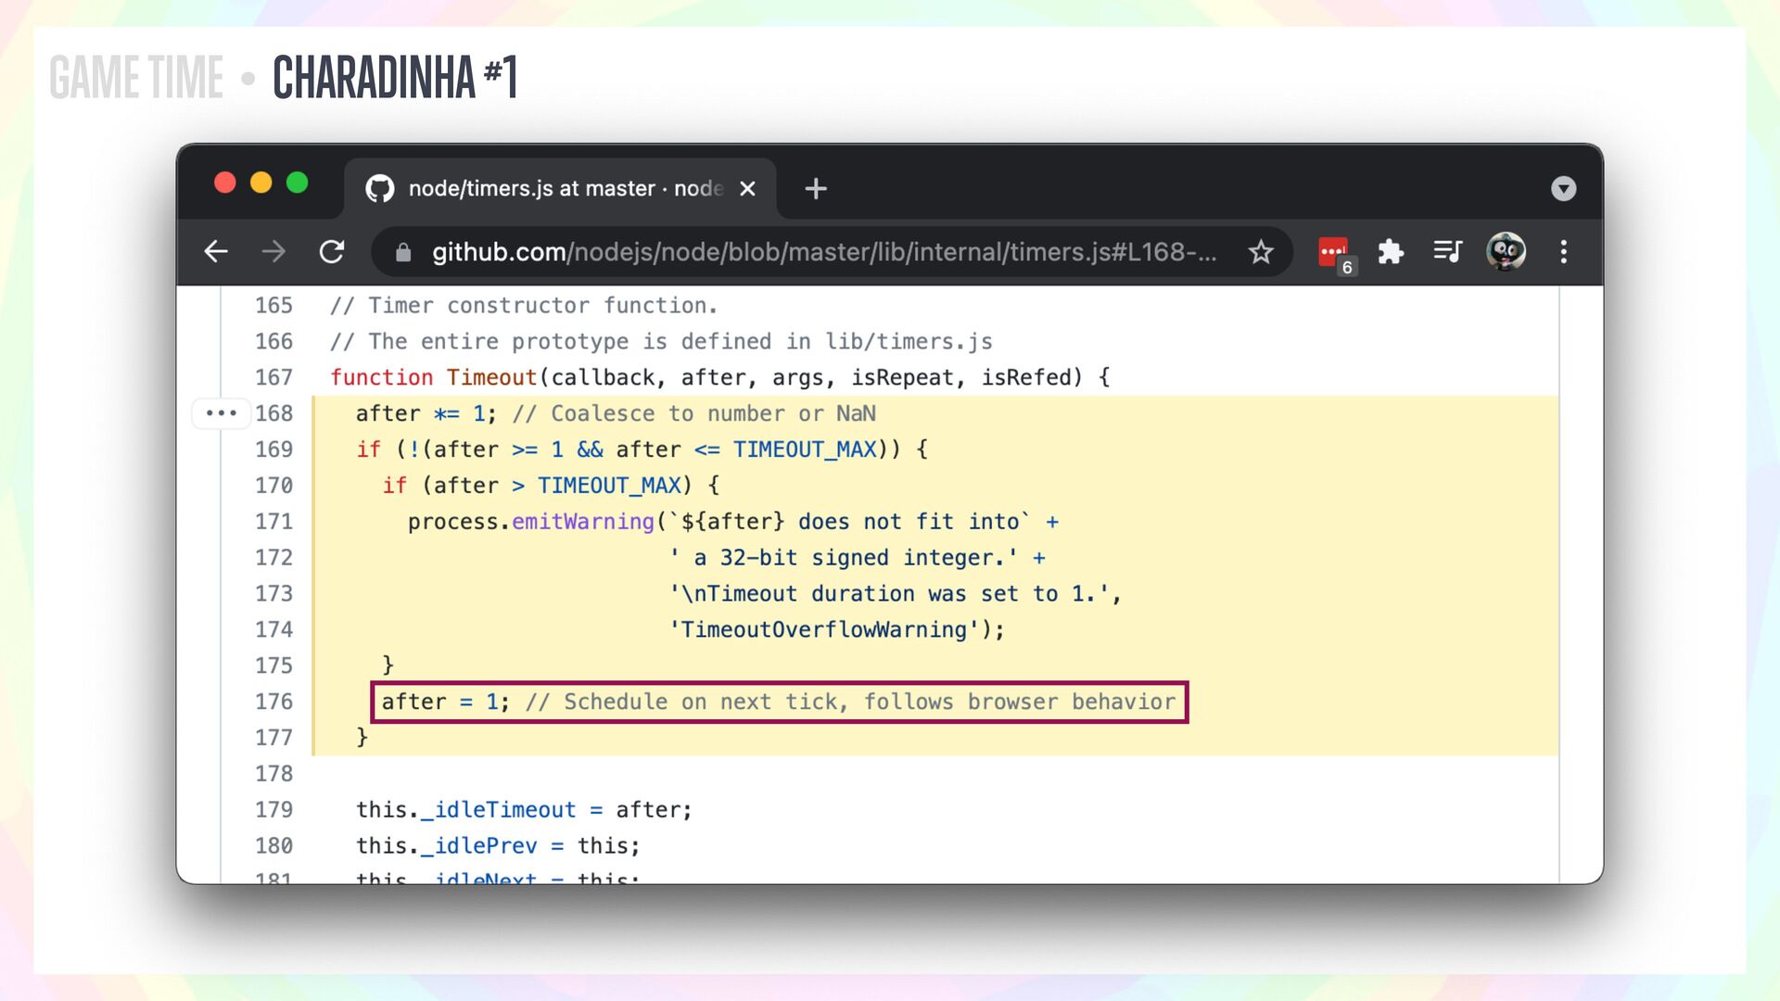The height and width of the screenshot is (1001, 1780).
Task: Expand the tab search dropdown arrow
Action: 1563,189
